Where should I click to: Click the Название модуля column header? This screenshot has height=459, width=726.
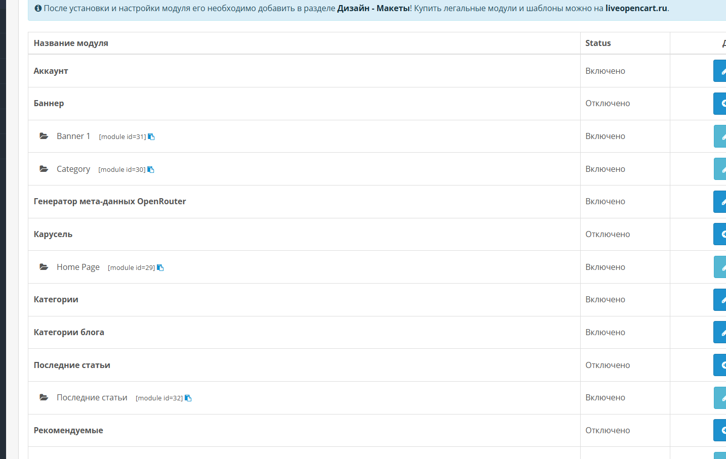point(71,43)
